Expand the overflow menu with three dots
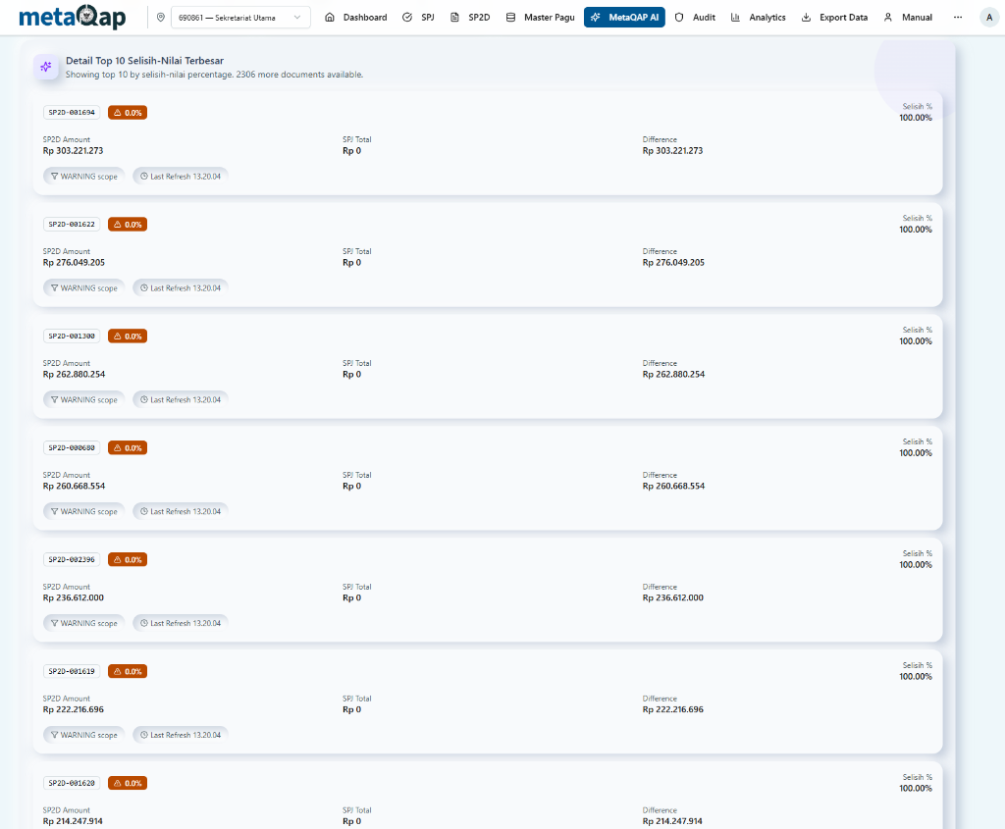 (957, 17)
